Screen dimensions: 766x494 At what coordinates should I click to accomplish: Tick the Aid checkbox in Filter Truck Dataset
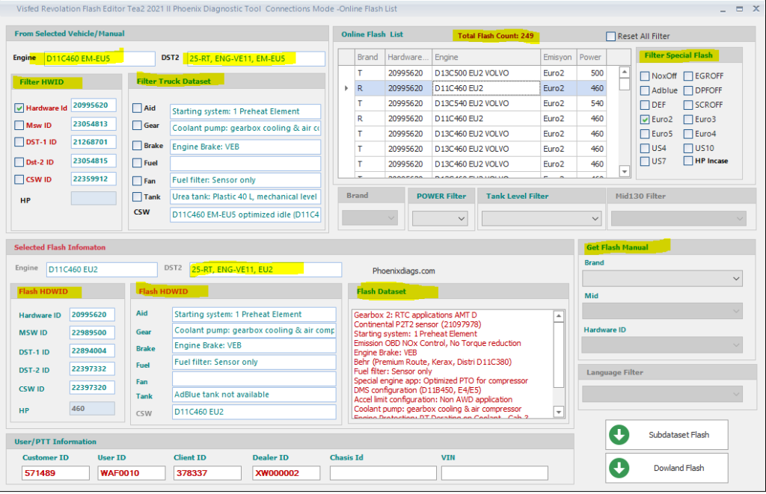pyautogui.click(x=138, y=108)
